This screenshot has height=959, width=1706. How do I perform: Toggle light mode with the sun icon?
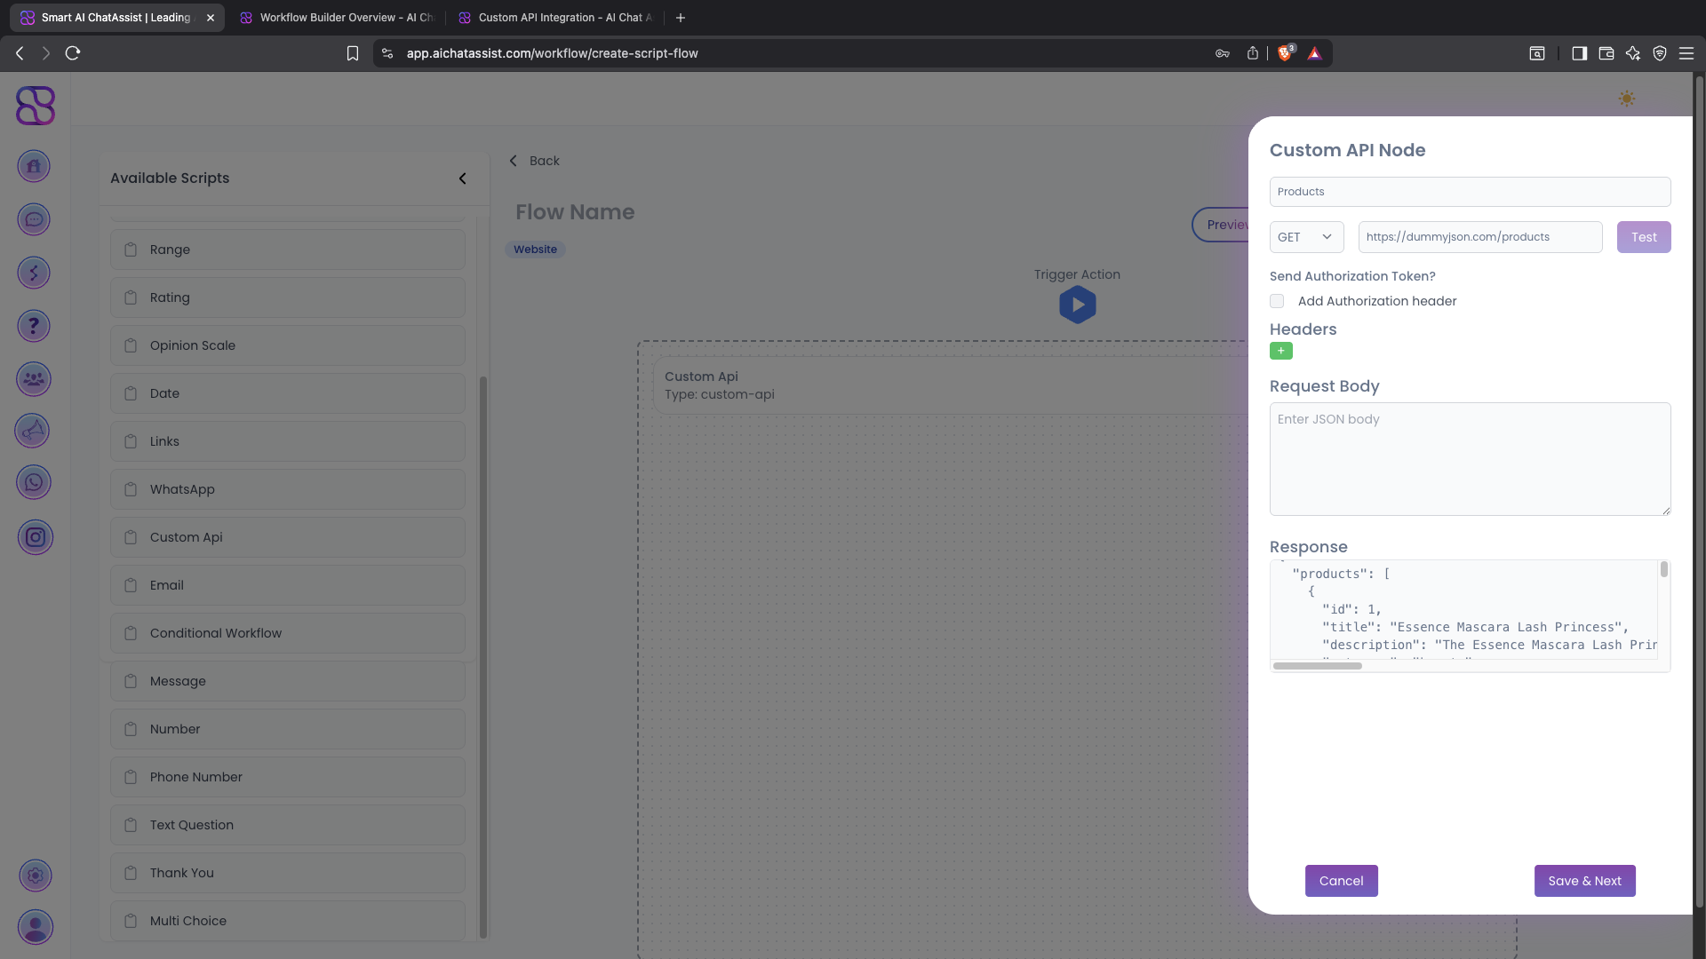1627,99
